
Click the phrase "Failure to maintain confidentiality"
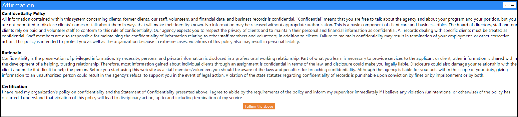(x=351, y=36)
